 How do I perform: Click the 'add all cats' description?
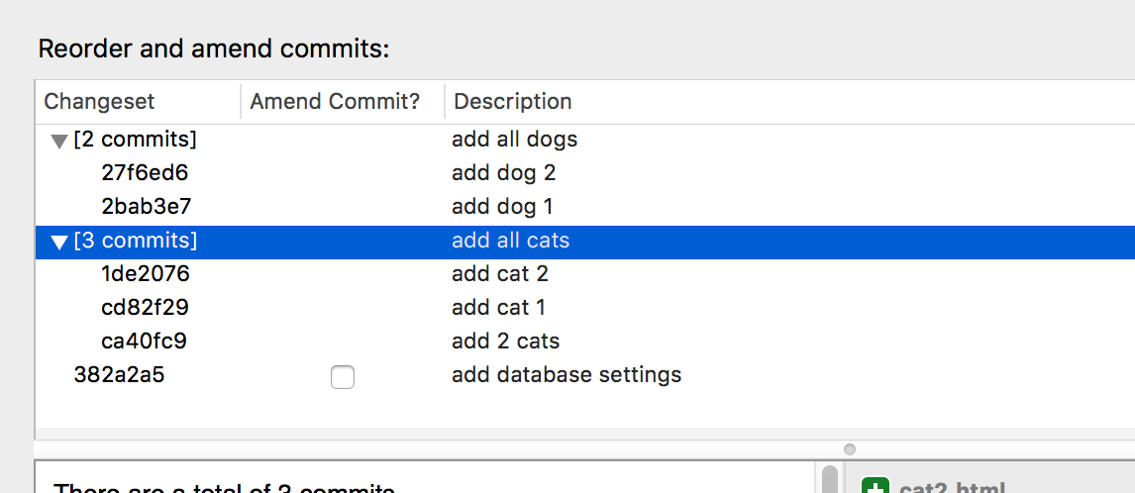pyautogui.click(x=510, y=241)
